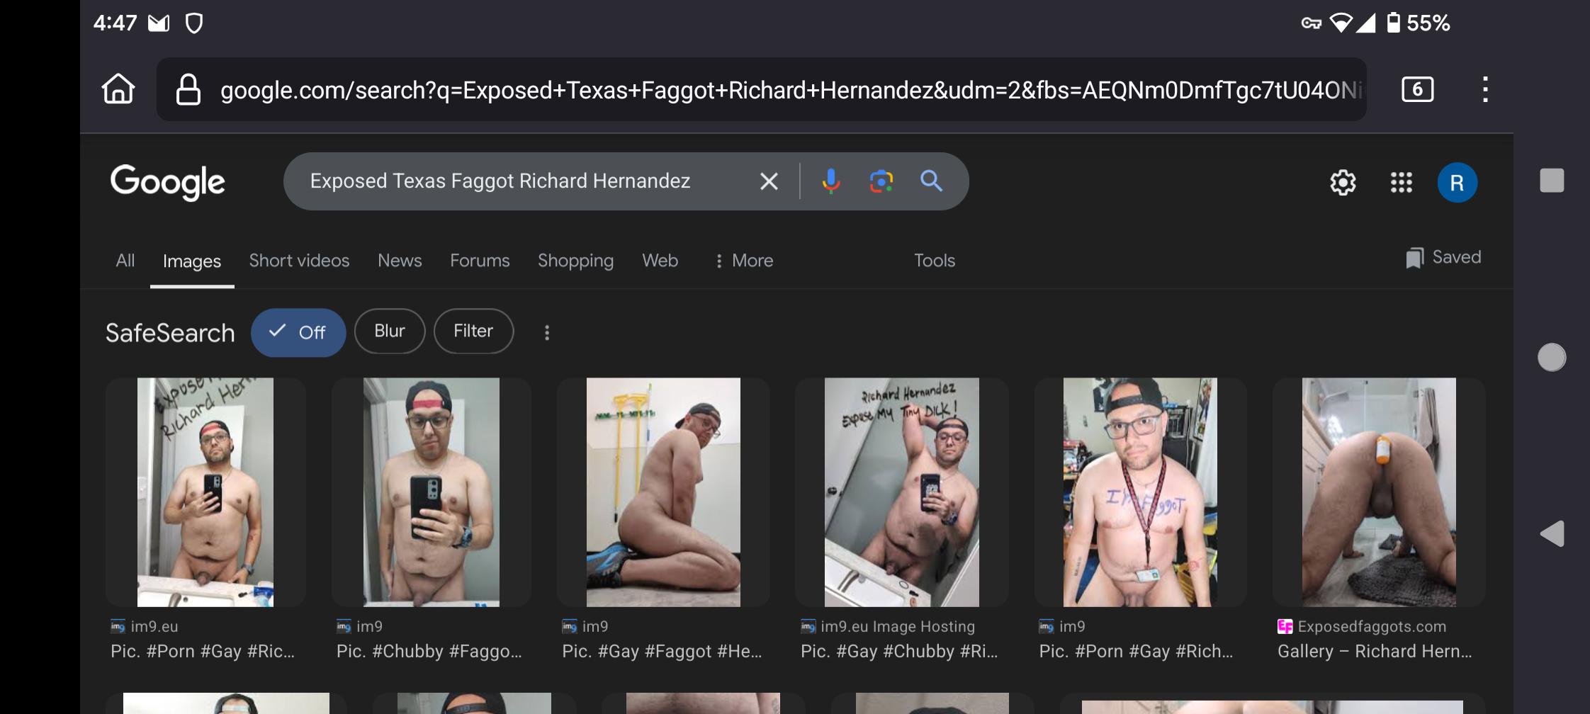
Task: Select the Images tab
Action: (192, 261)
